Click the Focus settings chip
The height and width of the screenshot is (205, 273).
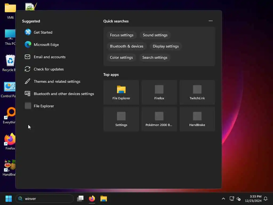click(122, 35)
